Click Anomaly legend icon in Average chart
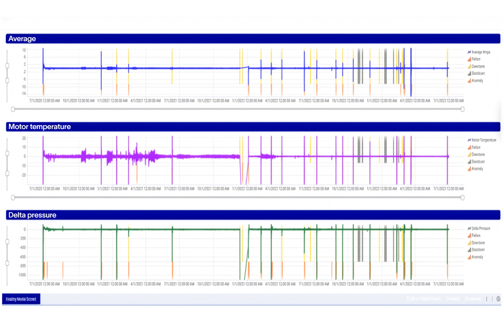504x326 pixels. tap(469, 81)
